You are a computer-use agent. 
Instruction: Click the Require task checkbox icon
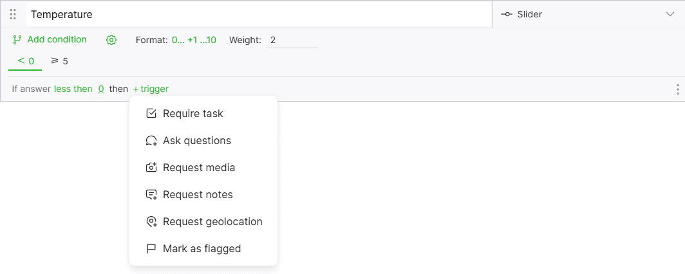coord(151,113)
